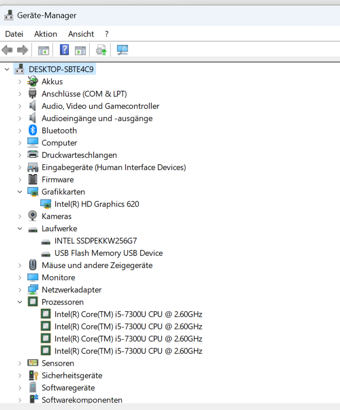Select Intel(R) HD Graphics 620 device
The image size is (340, 410).
point(97,204)
